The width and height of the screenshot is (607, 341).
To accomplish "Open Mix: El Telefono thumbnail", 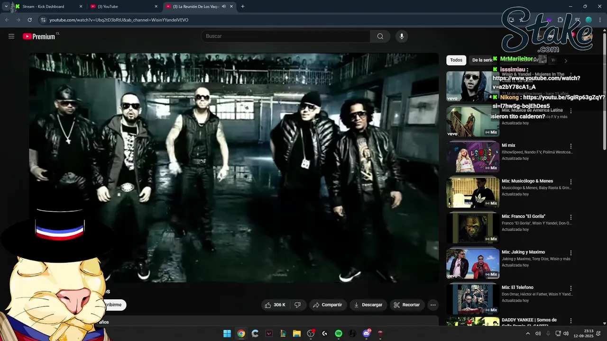I will click(x=473, y=299).
